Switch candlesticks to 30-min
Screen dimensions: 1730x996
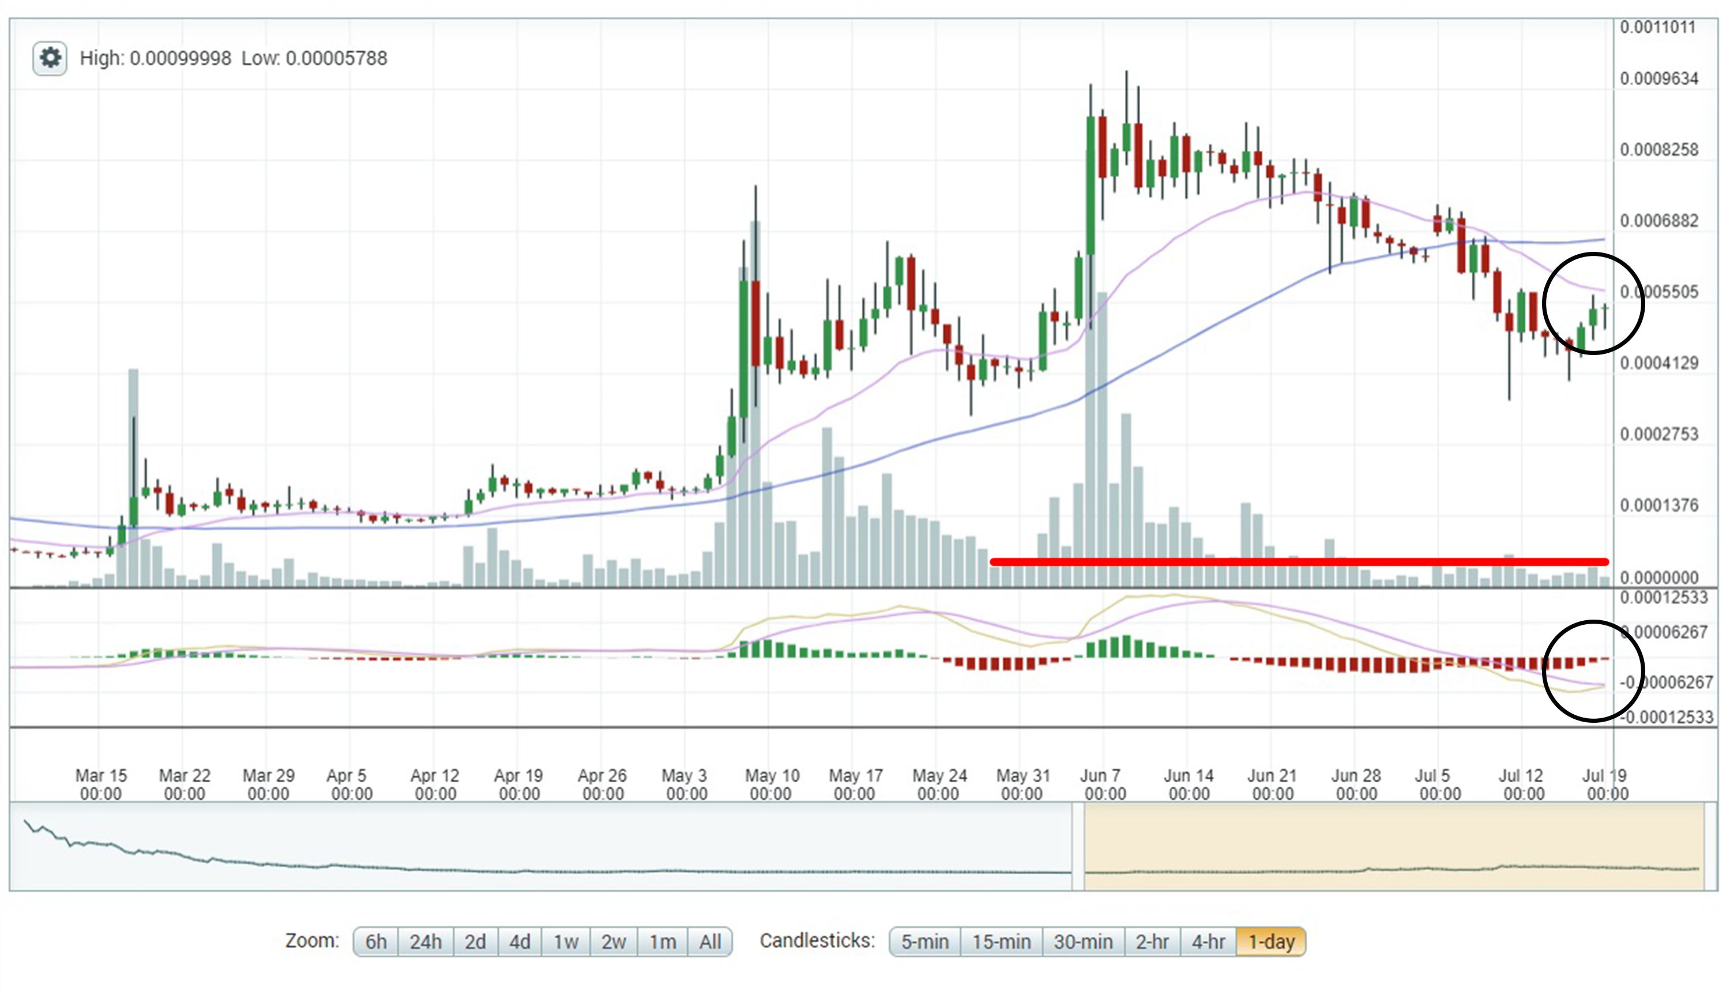1084,942
